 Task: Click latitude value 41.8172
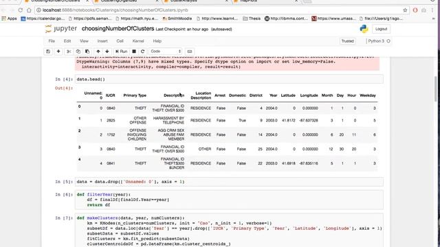tap(289, 121)
